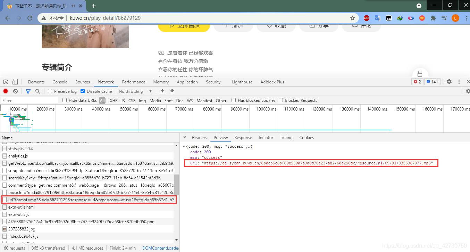The image size is (470, 252).
Task: Click the album cover thumbnail image
Action: [85, 36]
